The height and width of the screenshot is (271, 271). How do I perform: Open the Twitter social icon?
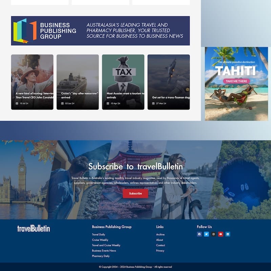[x=206, y=234]
